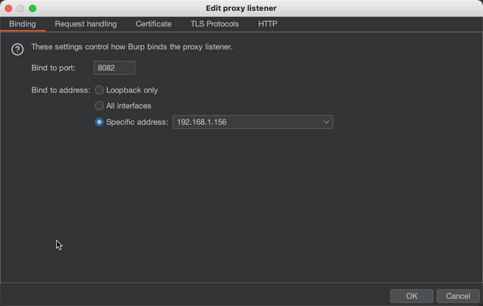Click the proxy listener binding description text
Screen dimensions: 483x306
tap(132, 47)
